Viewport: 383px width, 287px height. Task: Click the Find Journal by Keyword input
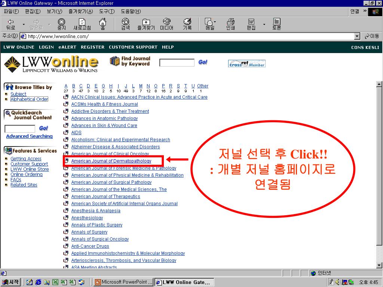click(177, 63)
